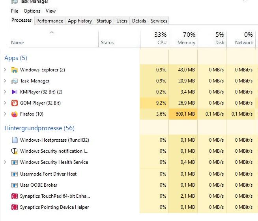Select the Windows-Hostprozess (Rundll32) name
The height and width of the screenshot is (221, 258).
tap(54, 140)
